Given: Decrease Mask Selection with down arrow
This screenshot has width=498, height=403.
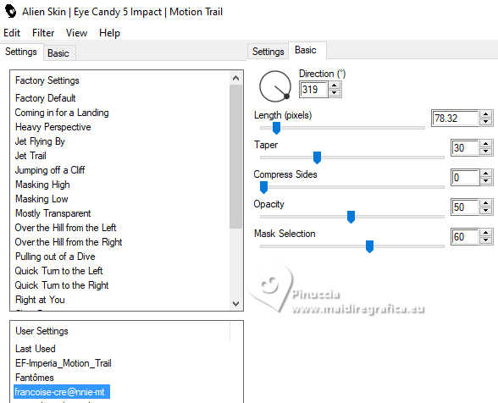Looking at the screenshot, I should (x=485, y=240).
